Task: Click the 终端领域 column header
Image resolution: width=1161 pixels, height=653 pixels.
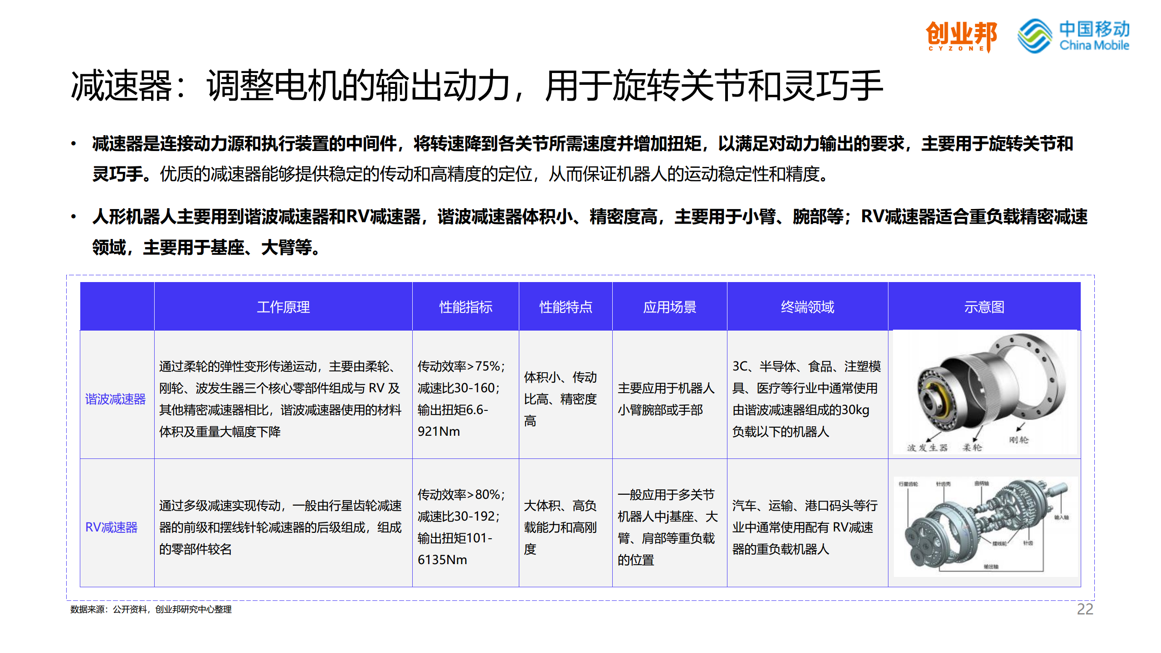Action: (x=808, y=307)
